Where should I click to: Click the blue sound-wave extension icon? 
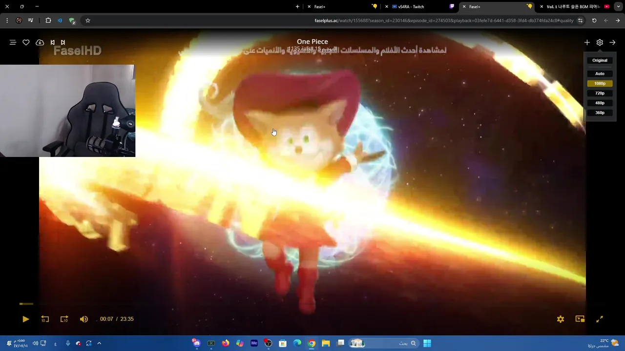point(60,20)
